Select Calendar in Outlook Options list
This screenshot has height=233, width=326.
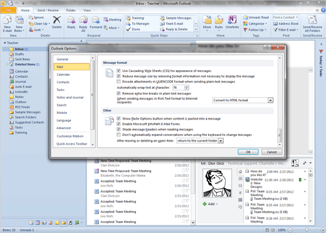pos(71,75)
